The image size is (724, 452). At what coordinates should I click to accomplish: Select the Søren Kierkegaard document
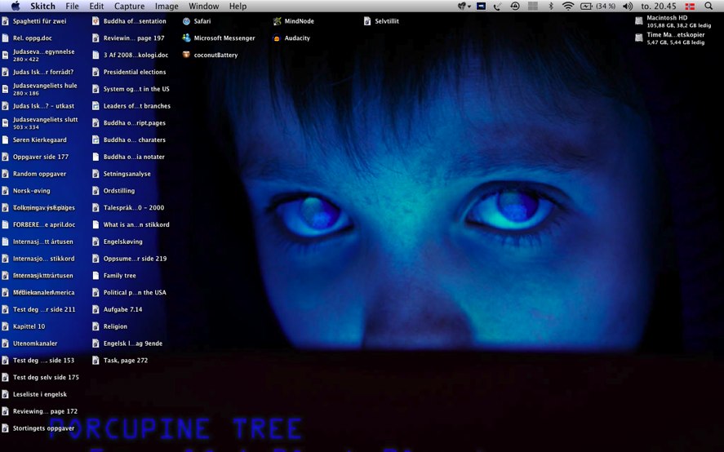click(39, 140)
